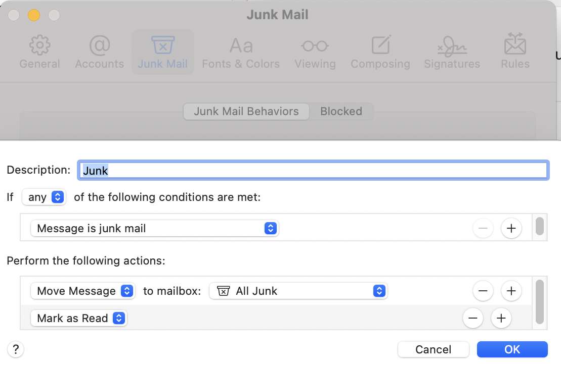Open the Accounts preferences pane
The image size is (561, 367).
point(100,52)
